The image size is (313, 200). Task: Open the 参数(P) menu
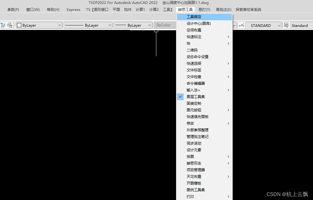13,10
